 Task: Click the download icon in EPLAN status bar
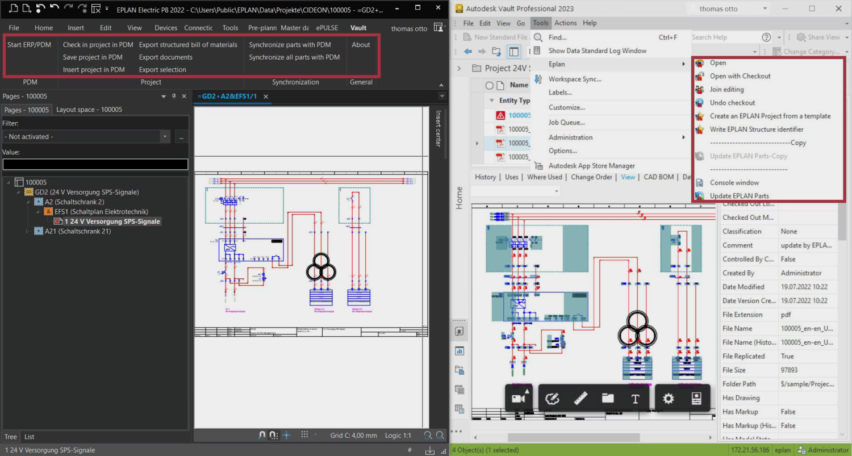[429, 450]
